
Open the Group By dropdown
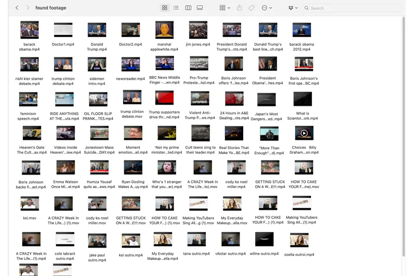[225, 8]
